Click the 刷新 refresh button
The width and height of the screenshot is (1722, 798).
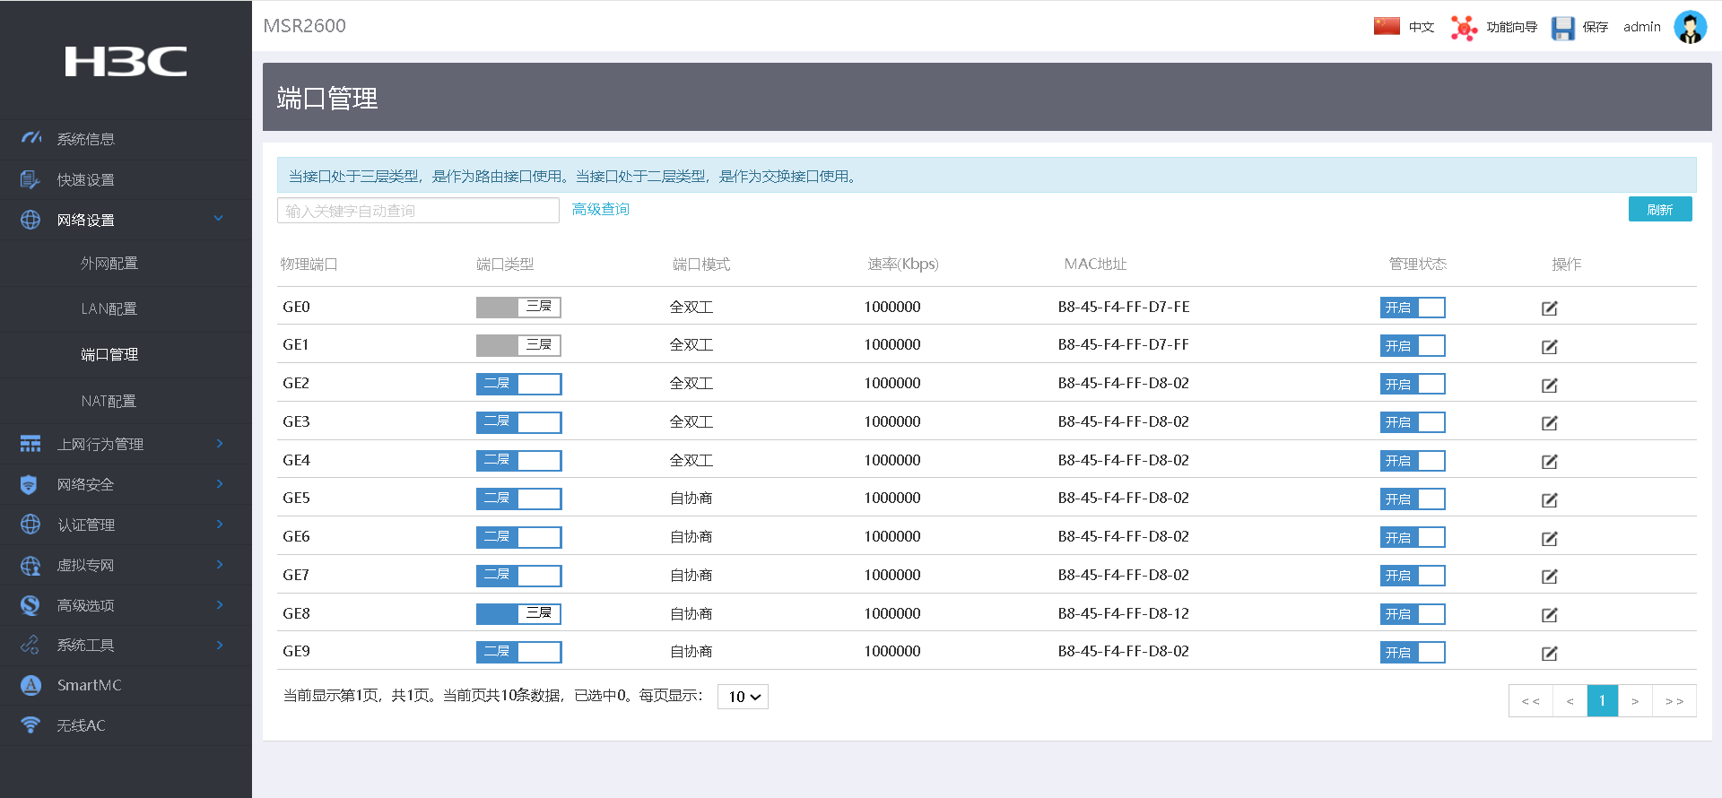point(1659,210)
